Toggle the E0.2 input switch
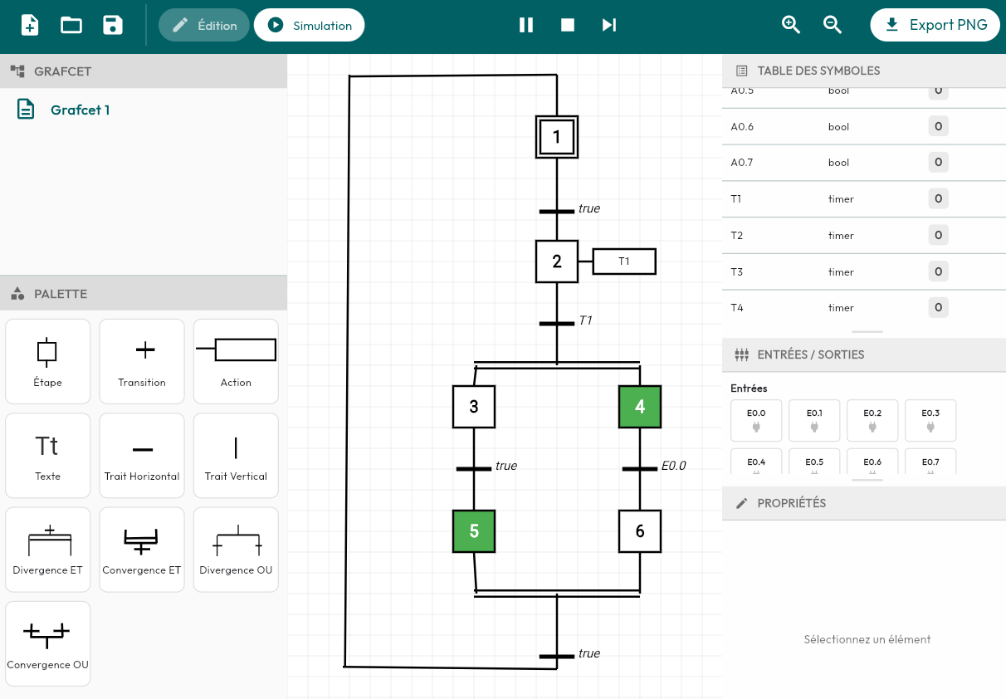The width and height of the screenshot is (1006, 699). [872, 420]
